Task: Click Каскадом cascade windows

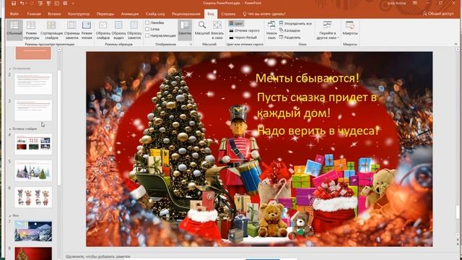Action: pos(289,30)
